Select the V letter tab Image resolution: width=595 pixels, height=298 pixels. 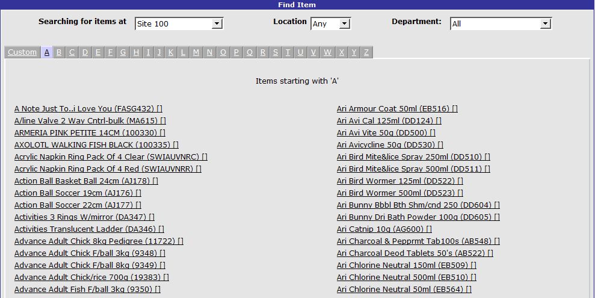[x=313, y=52]
